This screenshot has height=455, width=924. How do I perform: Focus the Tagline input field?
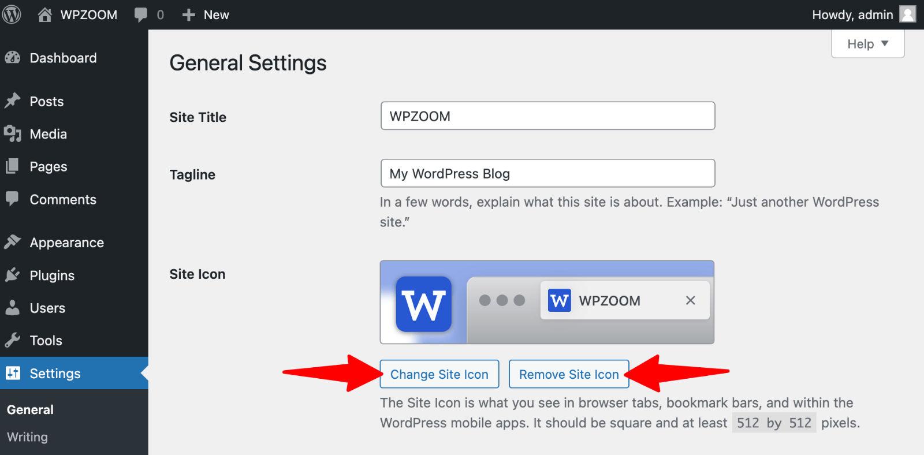[547, 173]
